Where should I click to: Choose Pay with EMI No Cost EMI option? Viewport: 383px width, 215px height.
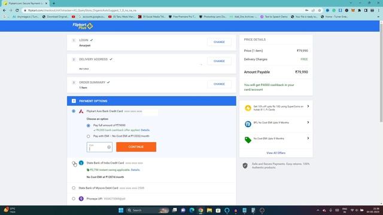[x=89, y=136]
